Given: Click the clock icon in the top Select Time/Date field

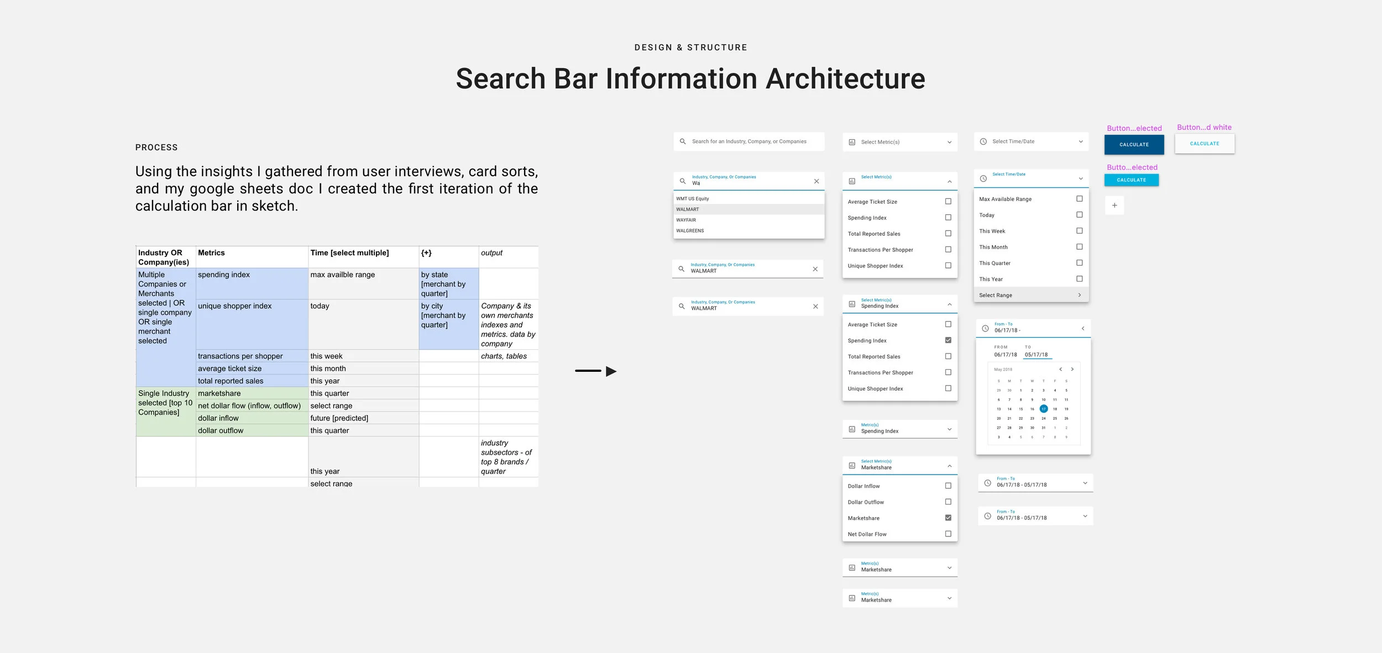Looking at the screenshot, I should 983,141.
